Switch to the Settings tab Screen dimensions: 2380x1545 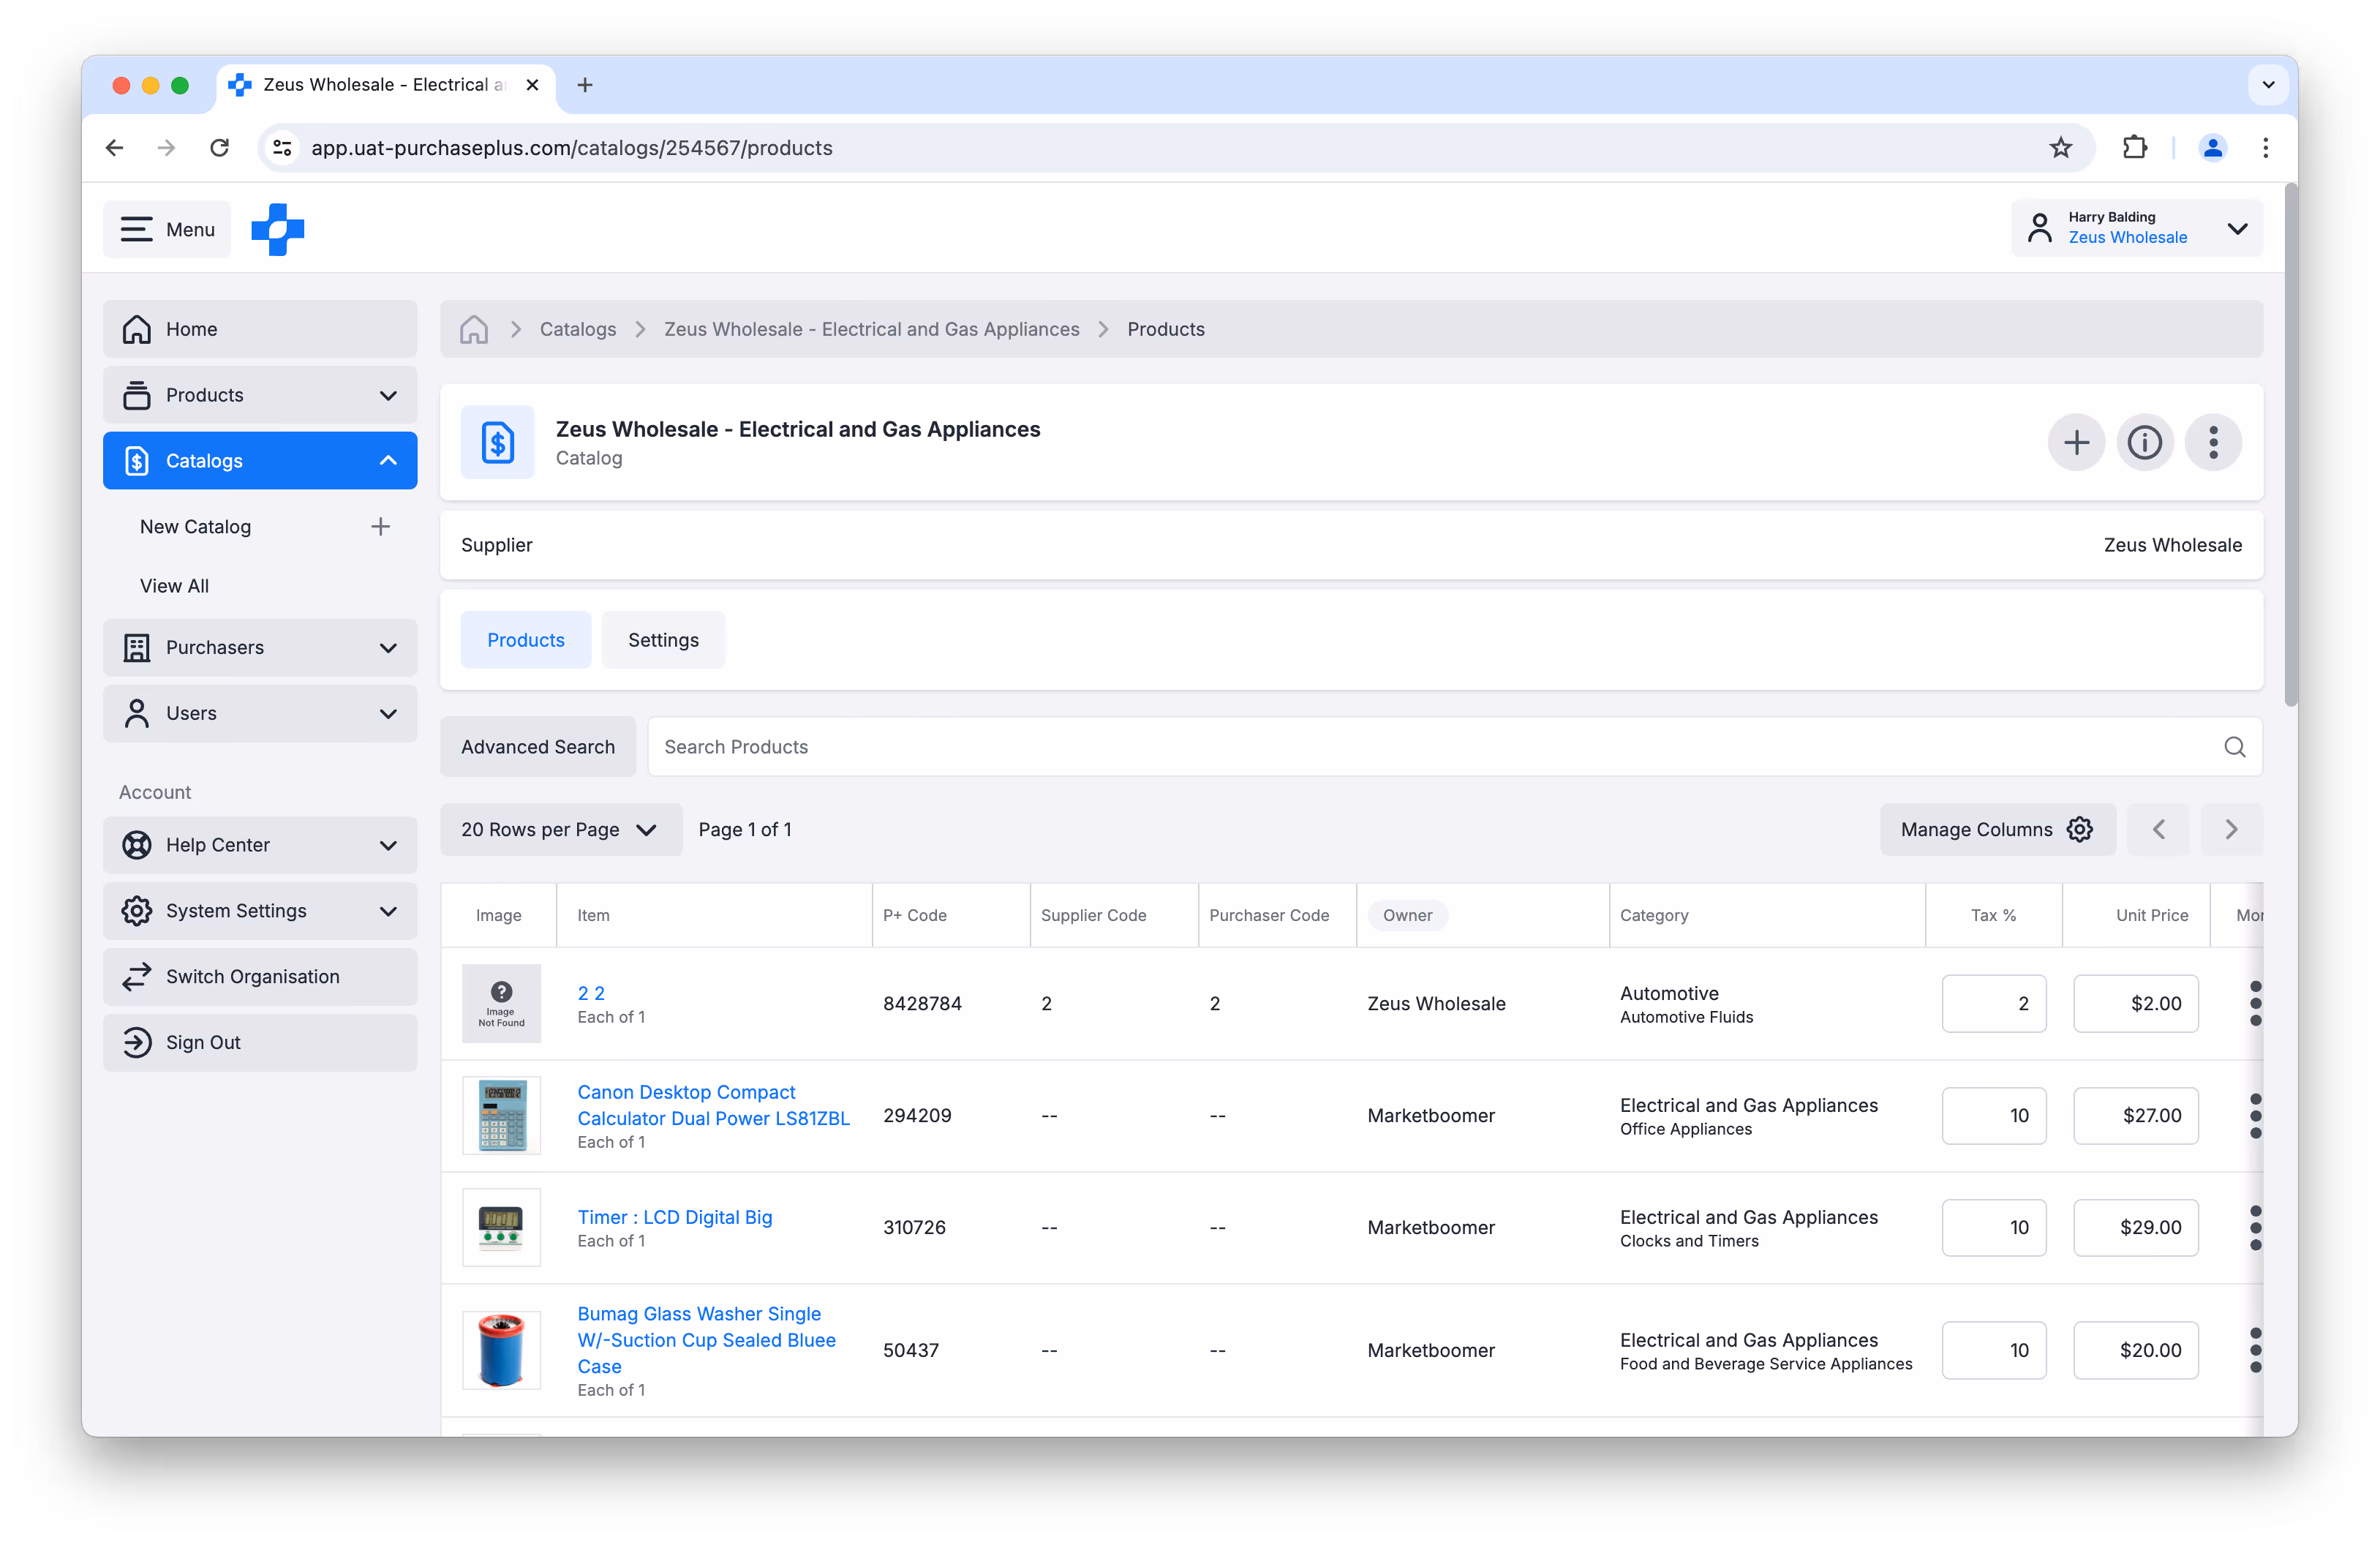[x=663, y=640]
